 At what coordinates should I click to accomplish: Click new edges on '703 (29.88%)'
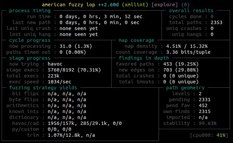tap(181, 70)
